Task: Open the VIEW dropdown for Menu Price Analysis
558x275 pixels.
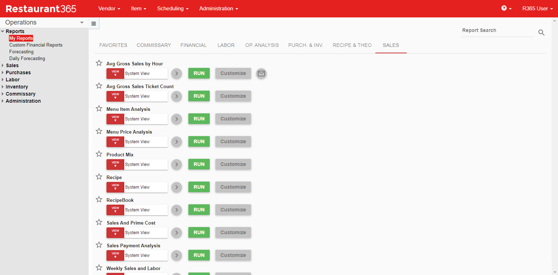Action: (x=115, y=142)
